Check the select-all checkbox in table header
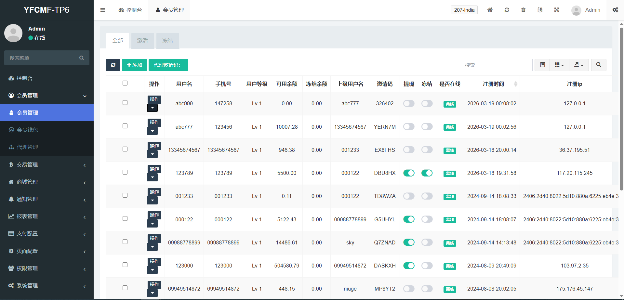Screen dimensions: 624x300 pos(125,83)
